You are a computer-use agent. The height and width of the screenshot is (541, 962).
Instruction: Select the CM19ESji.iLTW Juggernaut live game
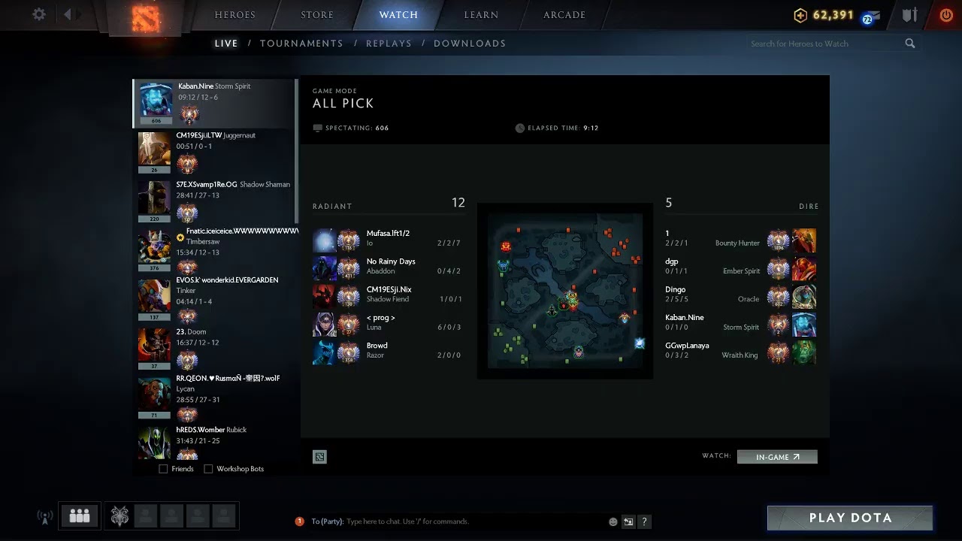214,153
